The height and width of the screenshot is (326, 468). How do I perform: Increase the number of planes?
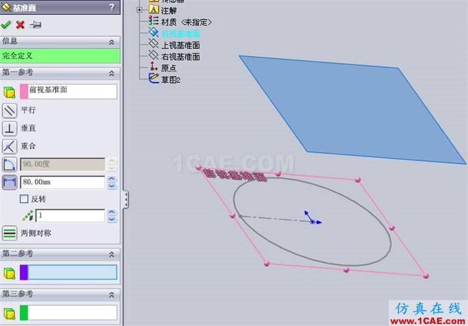[x=112, y=212]
